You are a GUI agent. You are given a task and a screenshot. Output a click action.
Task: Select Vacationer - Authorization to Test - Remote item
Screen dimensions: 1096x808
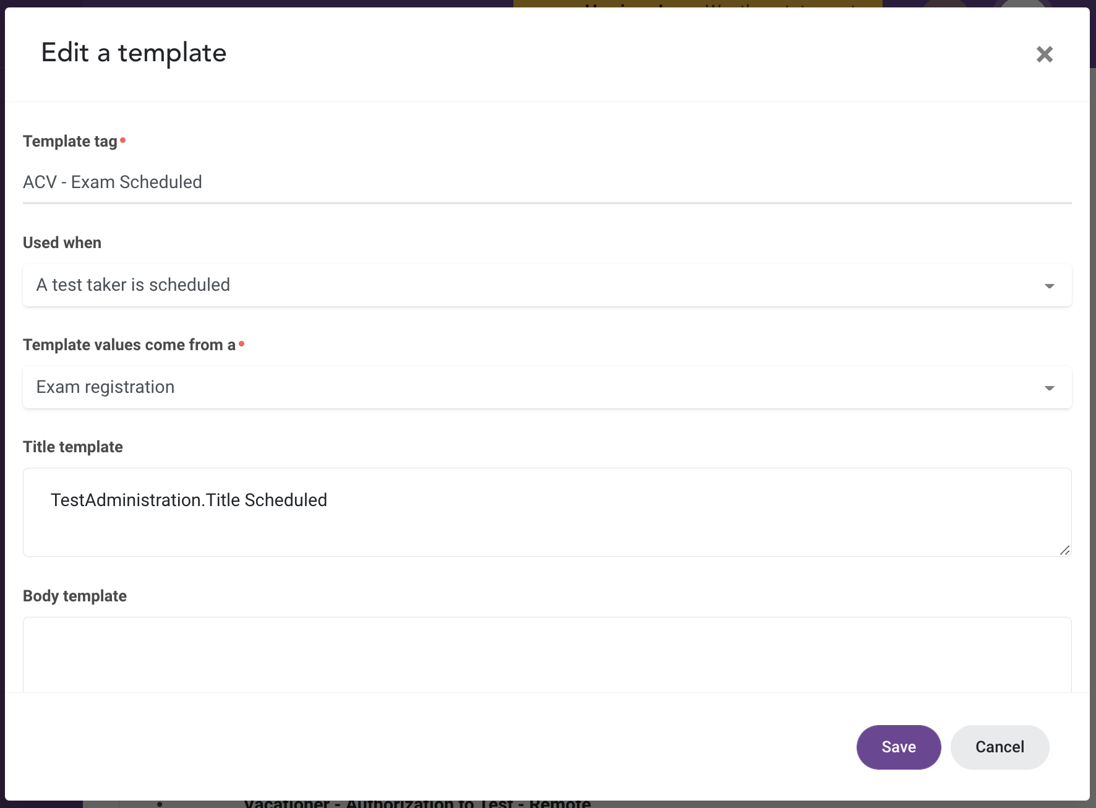point(417,804)
